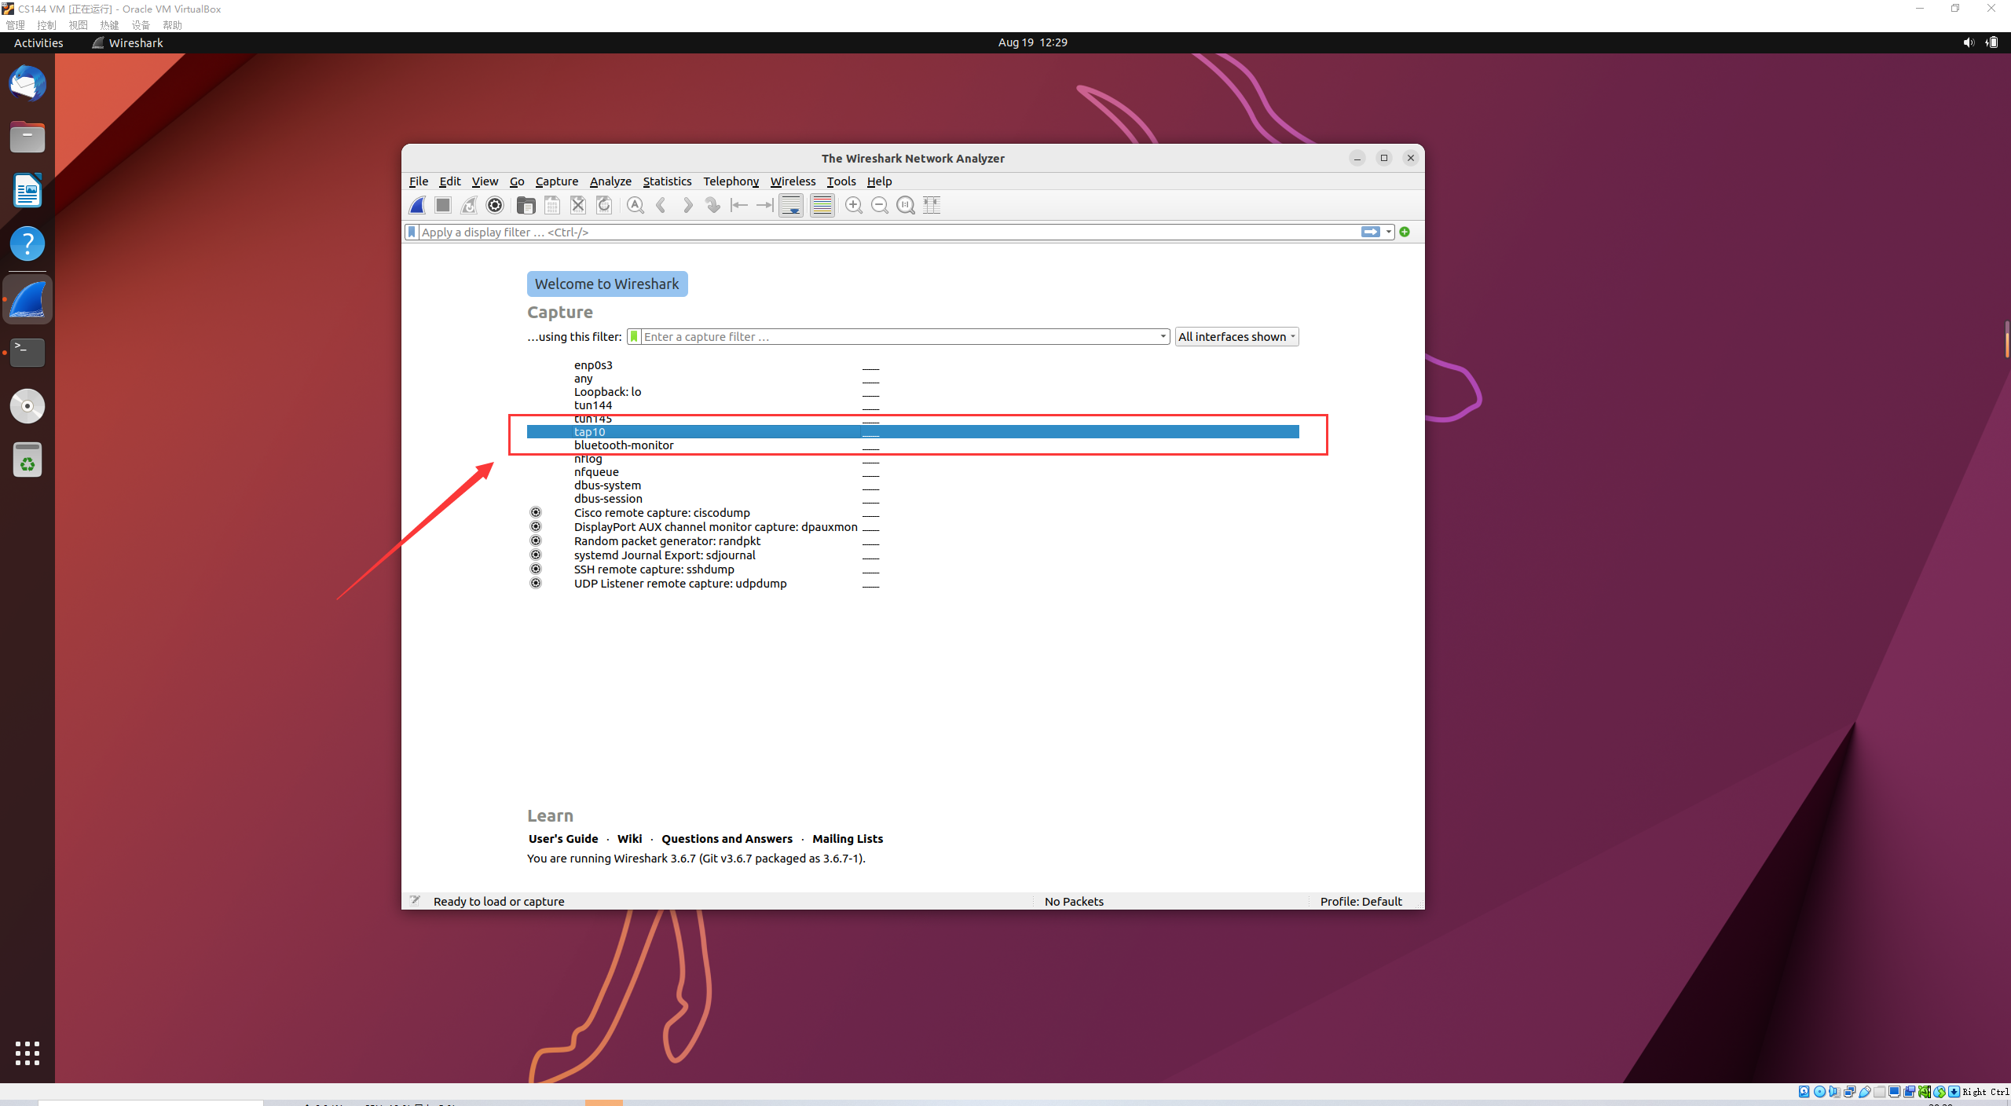Select the bluetooth-monitor interface
Screen dimensions: 2011x1106
pyautogui.click(x=913, y=445)
